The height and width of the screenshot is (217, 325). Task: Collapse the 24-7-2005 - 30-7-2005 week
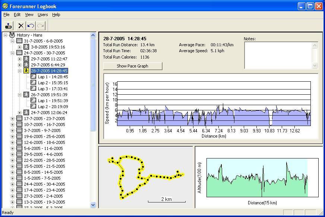pos(12,53)
